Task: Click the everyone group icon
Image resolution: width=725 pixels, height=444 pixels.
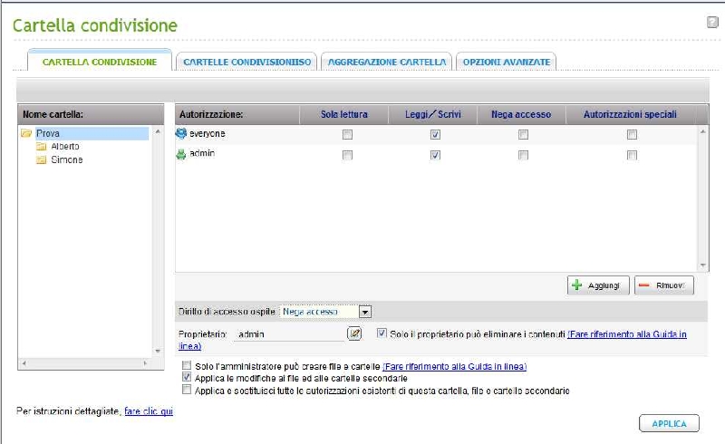Action: tap(180, 133)
